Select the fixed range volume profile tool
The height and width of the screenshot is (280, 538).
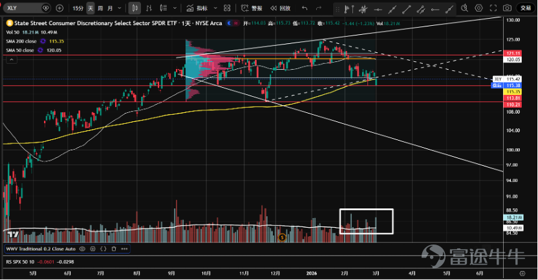click(x=349, y=9)
